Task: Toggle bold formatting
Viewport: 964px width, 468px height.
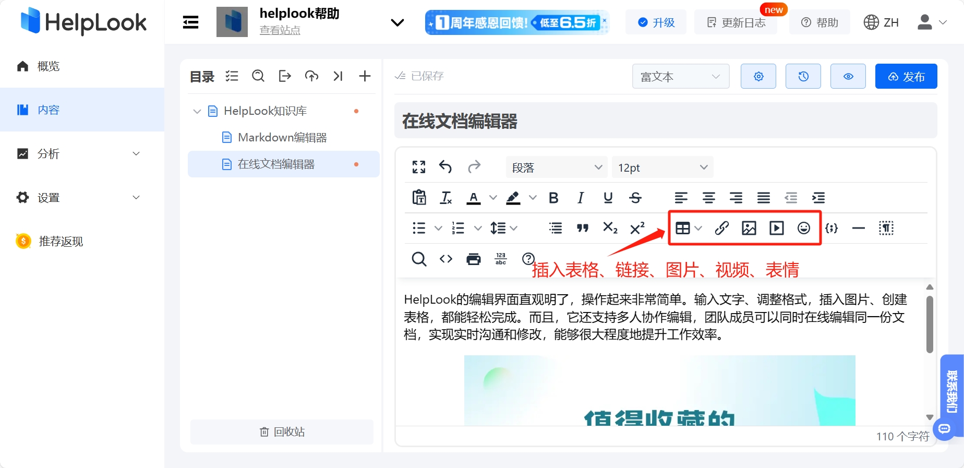Action: 553,198
